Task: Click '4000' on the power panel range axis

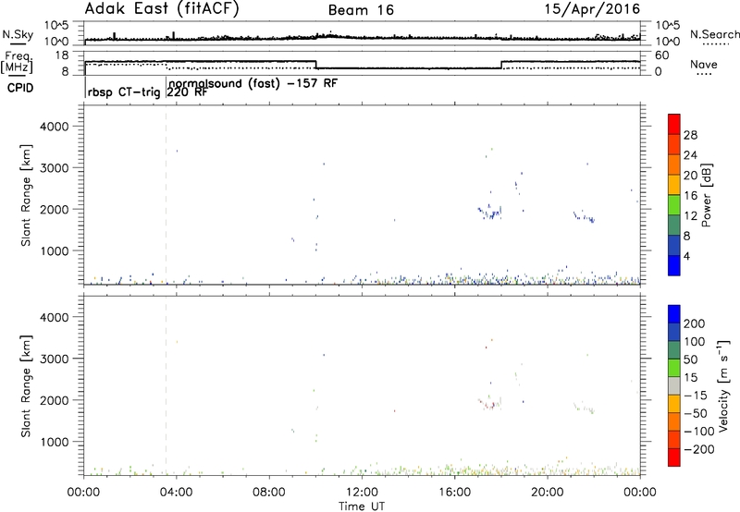Action: [54, 127]
